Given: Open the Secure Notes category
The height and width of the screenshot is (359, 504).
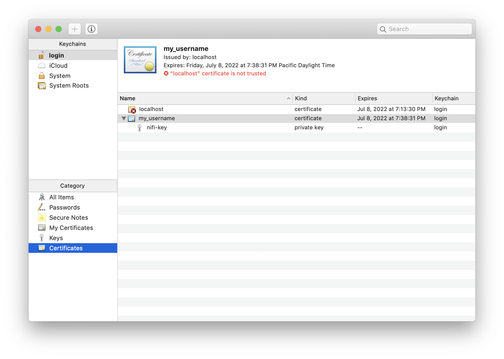Looking at the screenshot, I should [69, 218].
